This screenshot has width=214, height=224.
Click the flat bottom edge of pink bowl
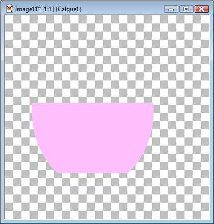coord(92,173)
